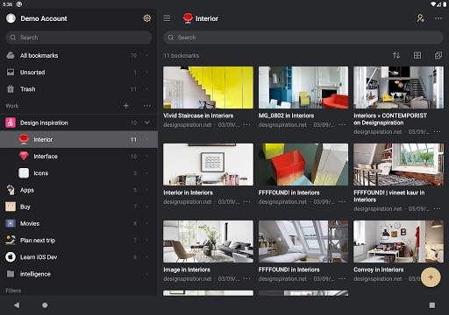Screen dimensions: 449x315
Task: Select the Interior collection in sidebar
Action: 79,139
